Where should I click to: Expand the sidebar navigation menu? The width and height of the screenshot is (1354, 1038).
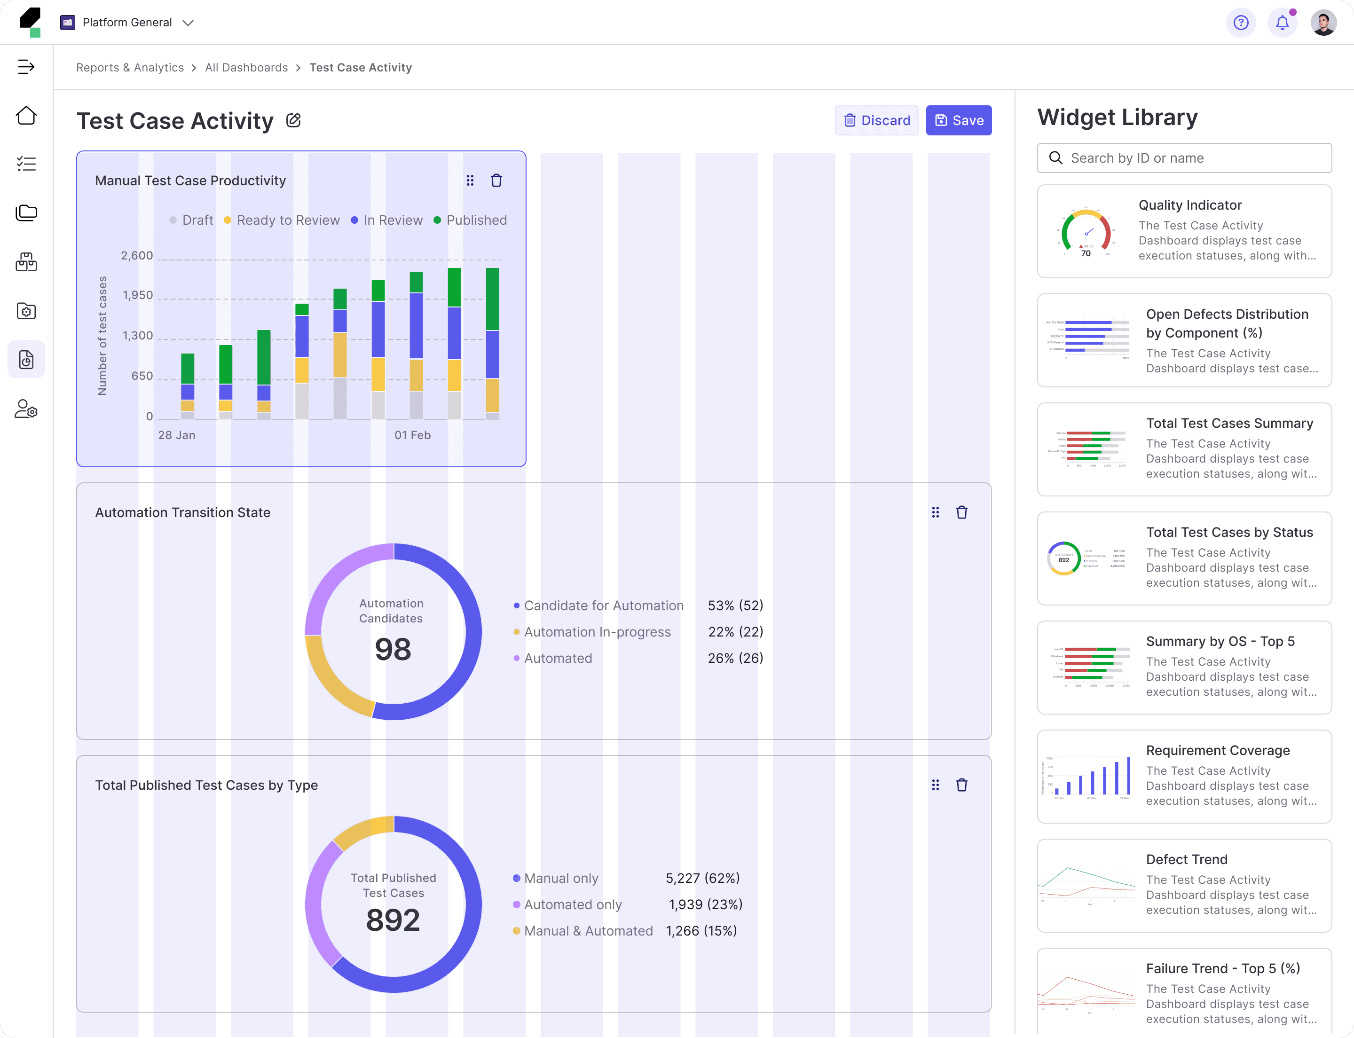26,67
